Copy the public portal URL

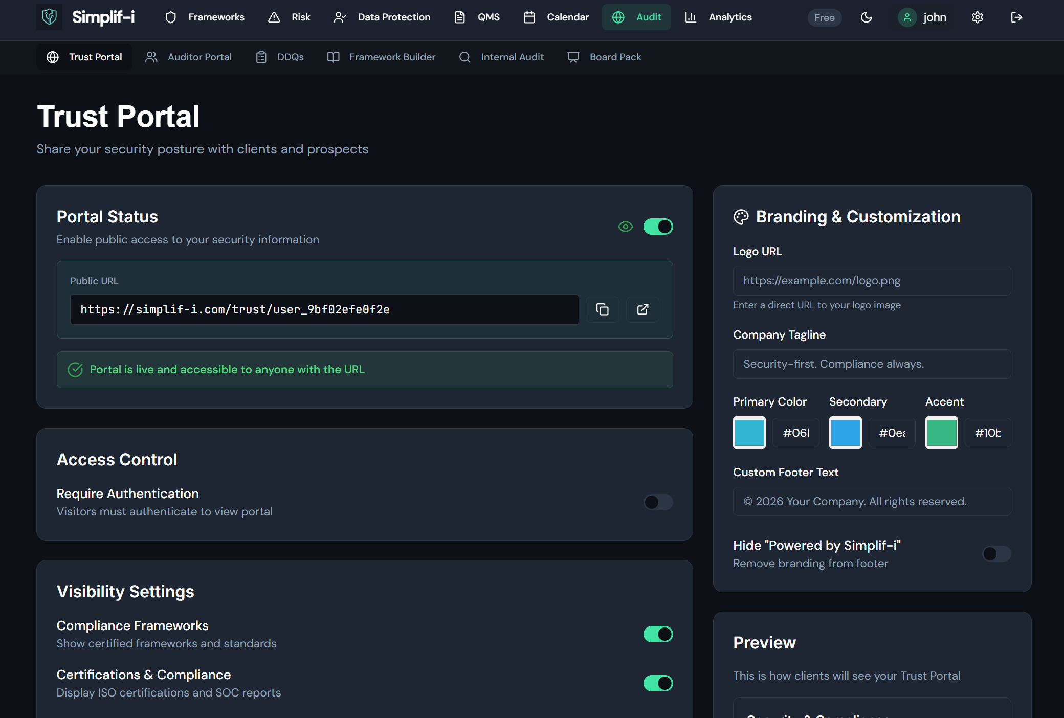[x=602, y=309]
